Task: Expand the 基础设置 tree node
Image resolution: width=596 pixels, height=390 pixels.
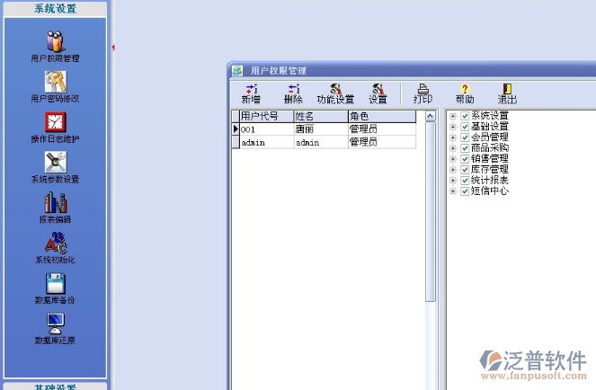Action: point(453,127)
